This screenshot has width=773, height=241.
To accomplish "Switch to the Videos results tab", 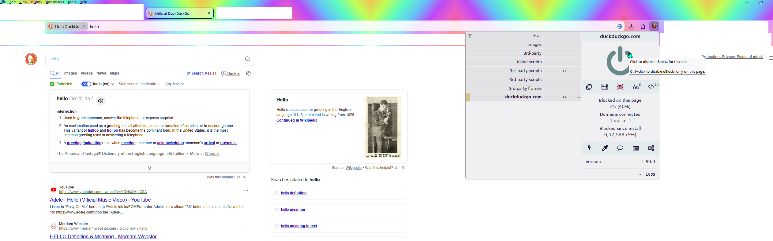I will [x=87, y=73].
